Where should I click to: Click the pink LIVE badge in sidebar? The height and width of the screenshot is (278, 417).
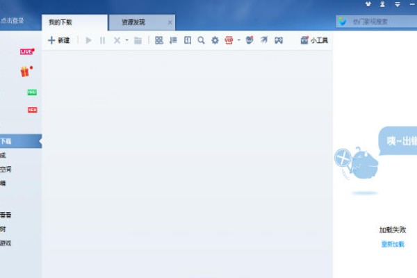point(27,51)
